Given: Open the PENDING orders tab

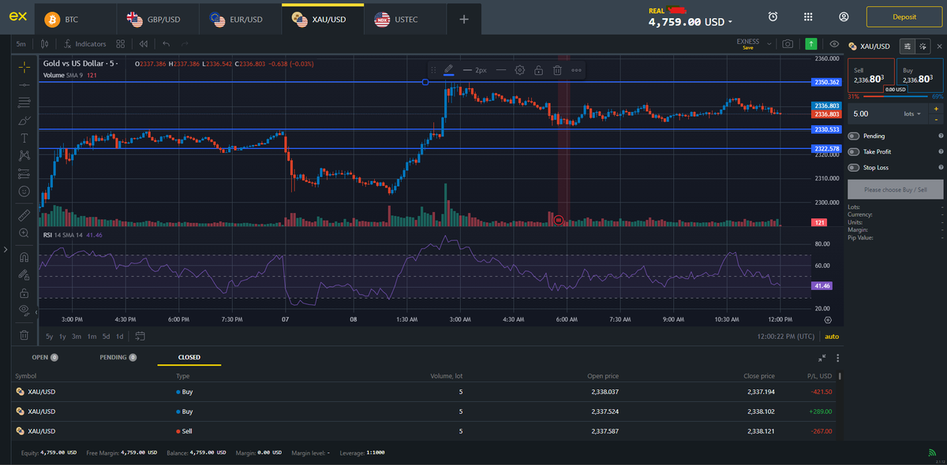Looking at the screenshot, I should (x=118, y=357).
